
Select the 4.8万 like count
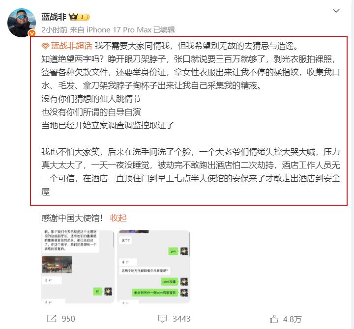tap(292, 319)
